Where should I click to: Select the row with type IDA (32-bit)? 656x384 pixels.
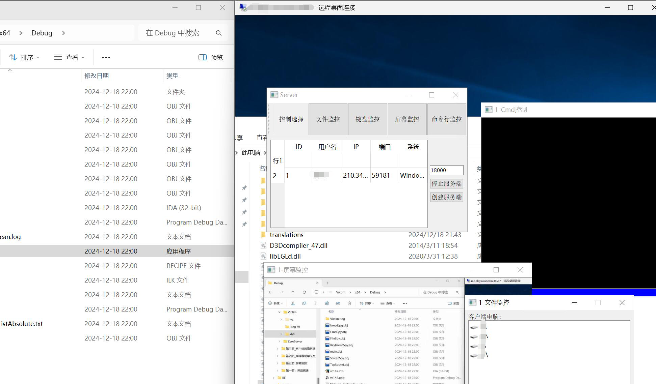(x=117, y=208)
